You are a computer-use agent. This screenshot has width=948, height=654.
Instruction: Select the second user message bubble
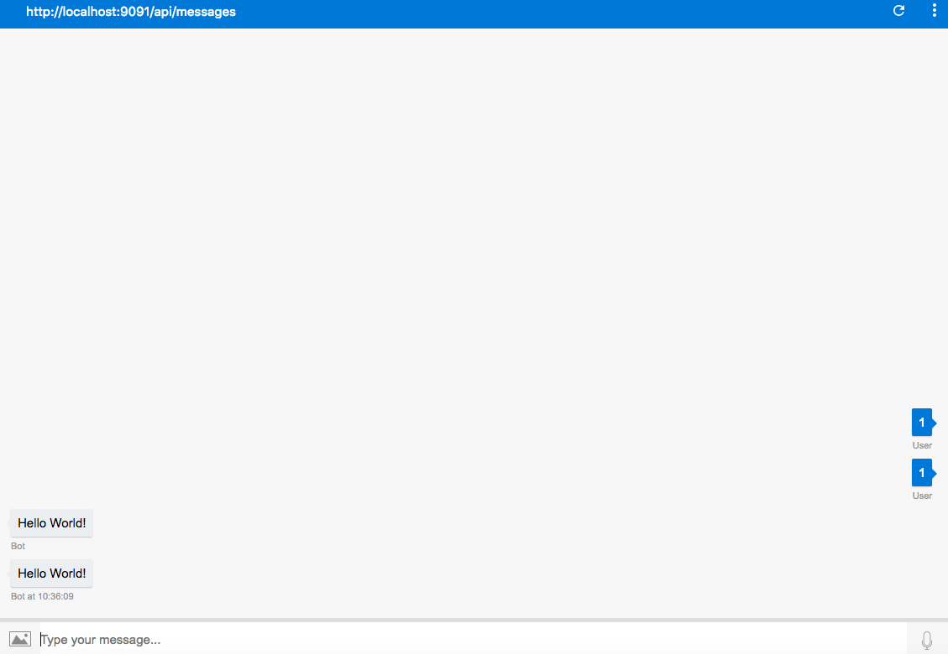point(919,472)
